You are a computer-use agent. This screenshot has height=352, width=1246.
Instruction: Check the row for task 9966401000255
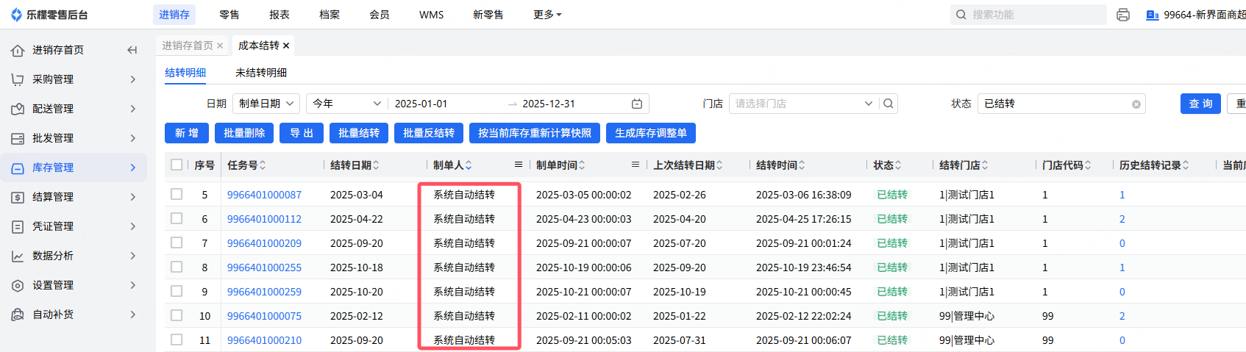[x=177, y=267]
